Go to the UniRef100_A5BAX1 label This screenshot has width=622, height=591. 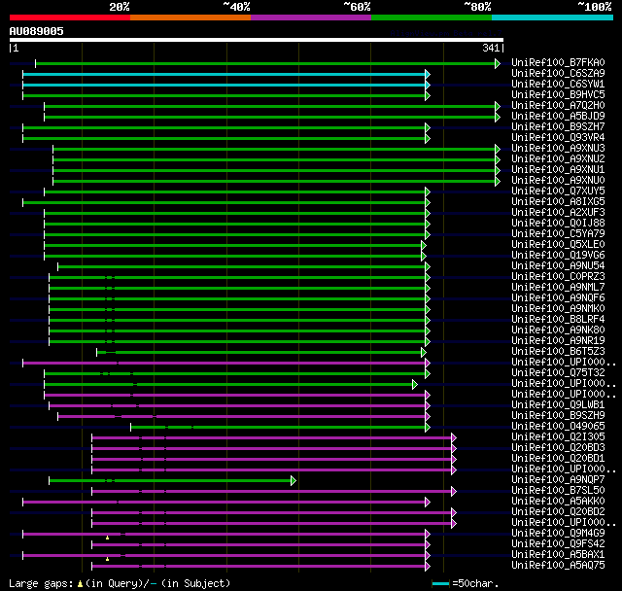point(558,555)
